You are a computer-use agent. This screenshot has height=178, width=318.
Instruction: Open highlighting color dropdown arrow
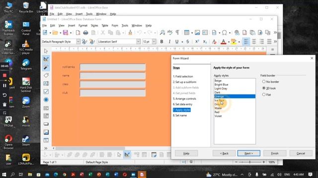coord(239,42)
